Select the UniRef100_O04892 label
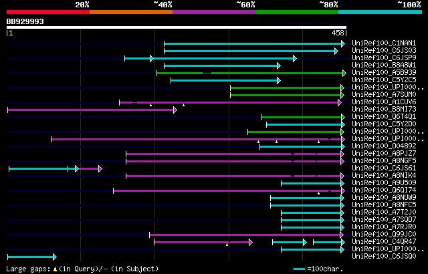 pos(384,146)
